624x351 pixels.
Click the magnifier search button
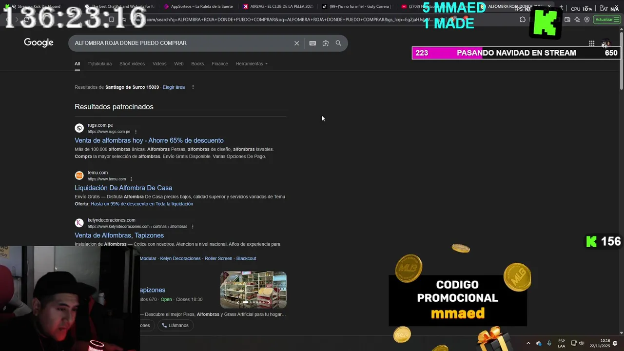tap(338, 43)
